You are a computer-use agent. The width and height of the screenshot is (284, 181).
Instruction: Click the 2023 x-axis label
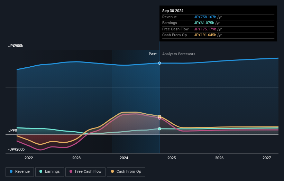[x=76, y=158]
